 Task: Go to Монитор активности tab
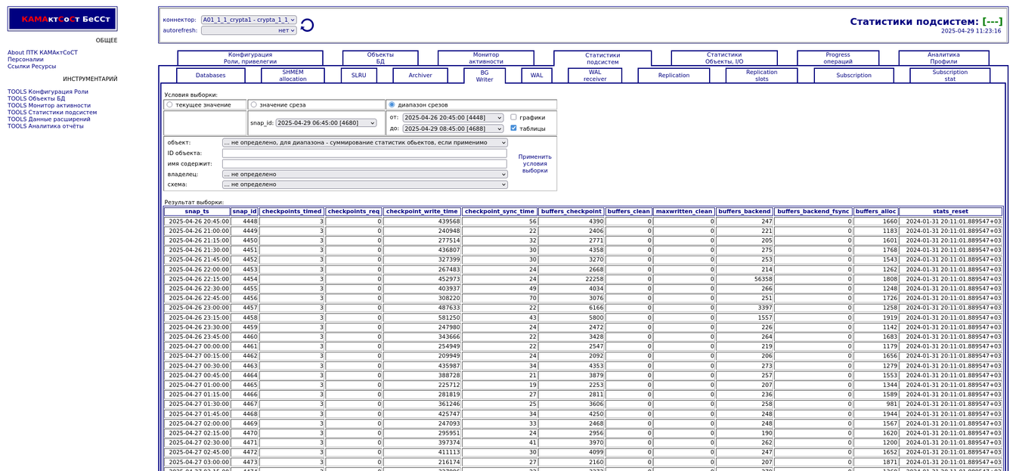click(x=485, y=58)
